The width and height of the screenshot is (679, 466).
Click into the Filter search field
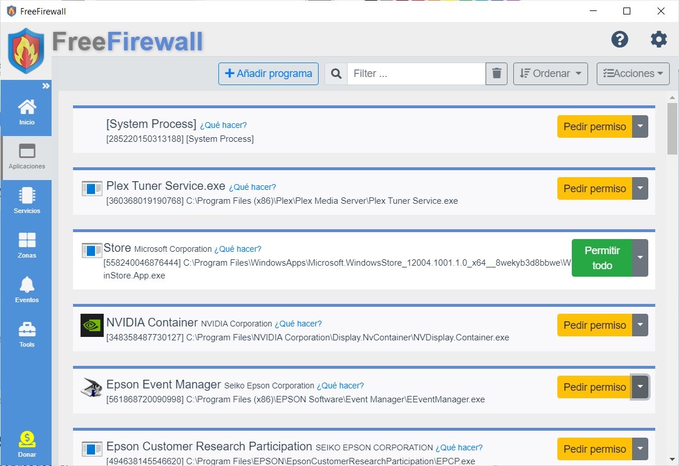pos(416,74)
